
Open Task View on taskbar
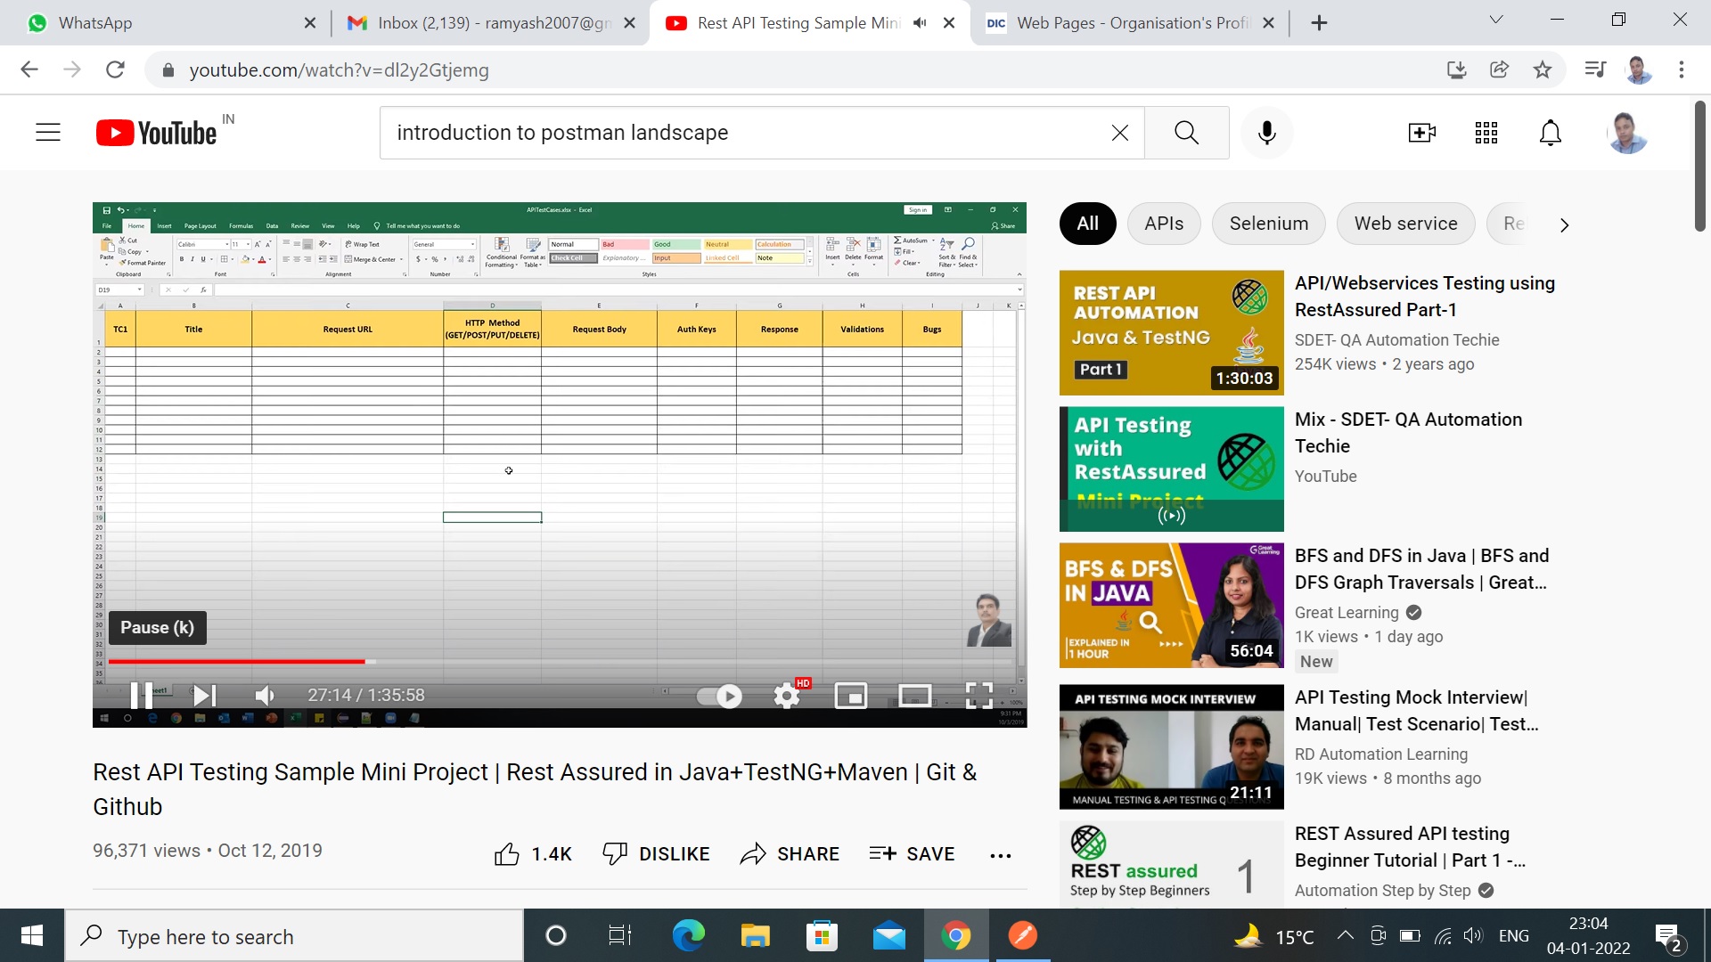click(x=619, y=935)
